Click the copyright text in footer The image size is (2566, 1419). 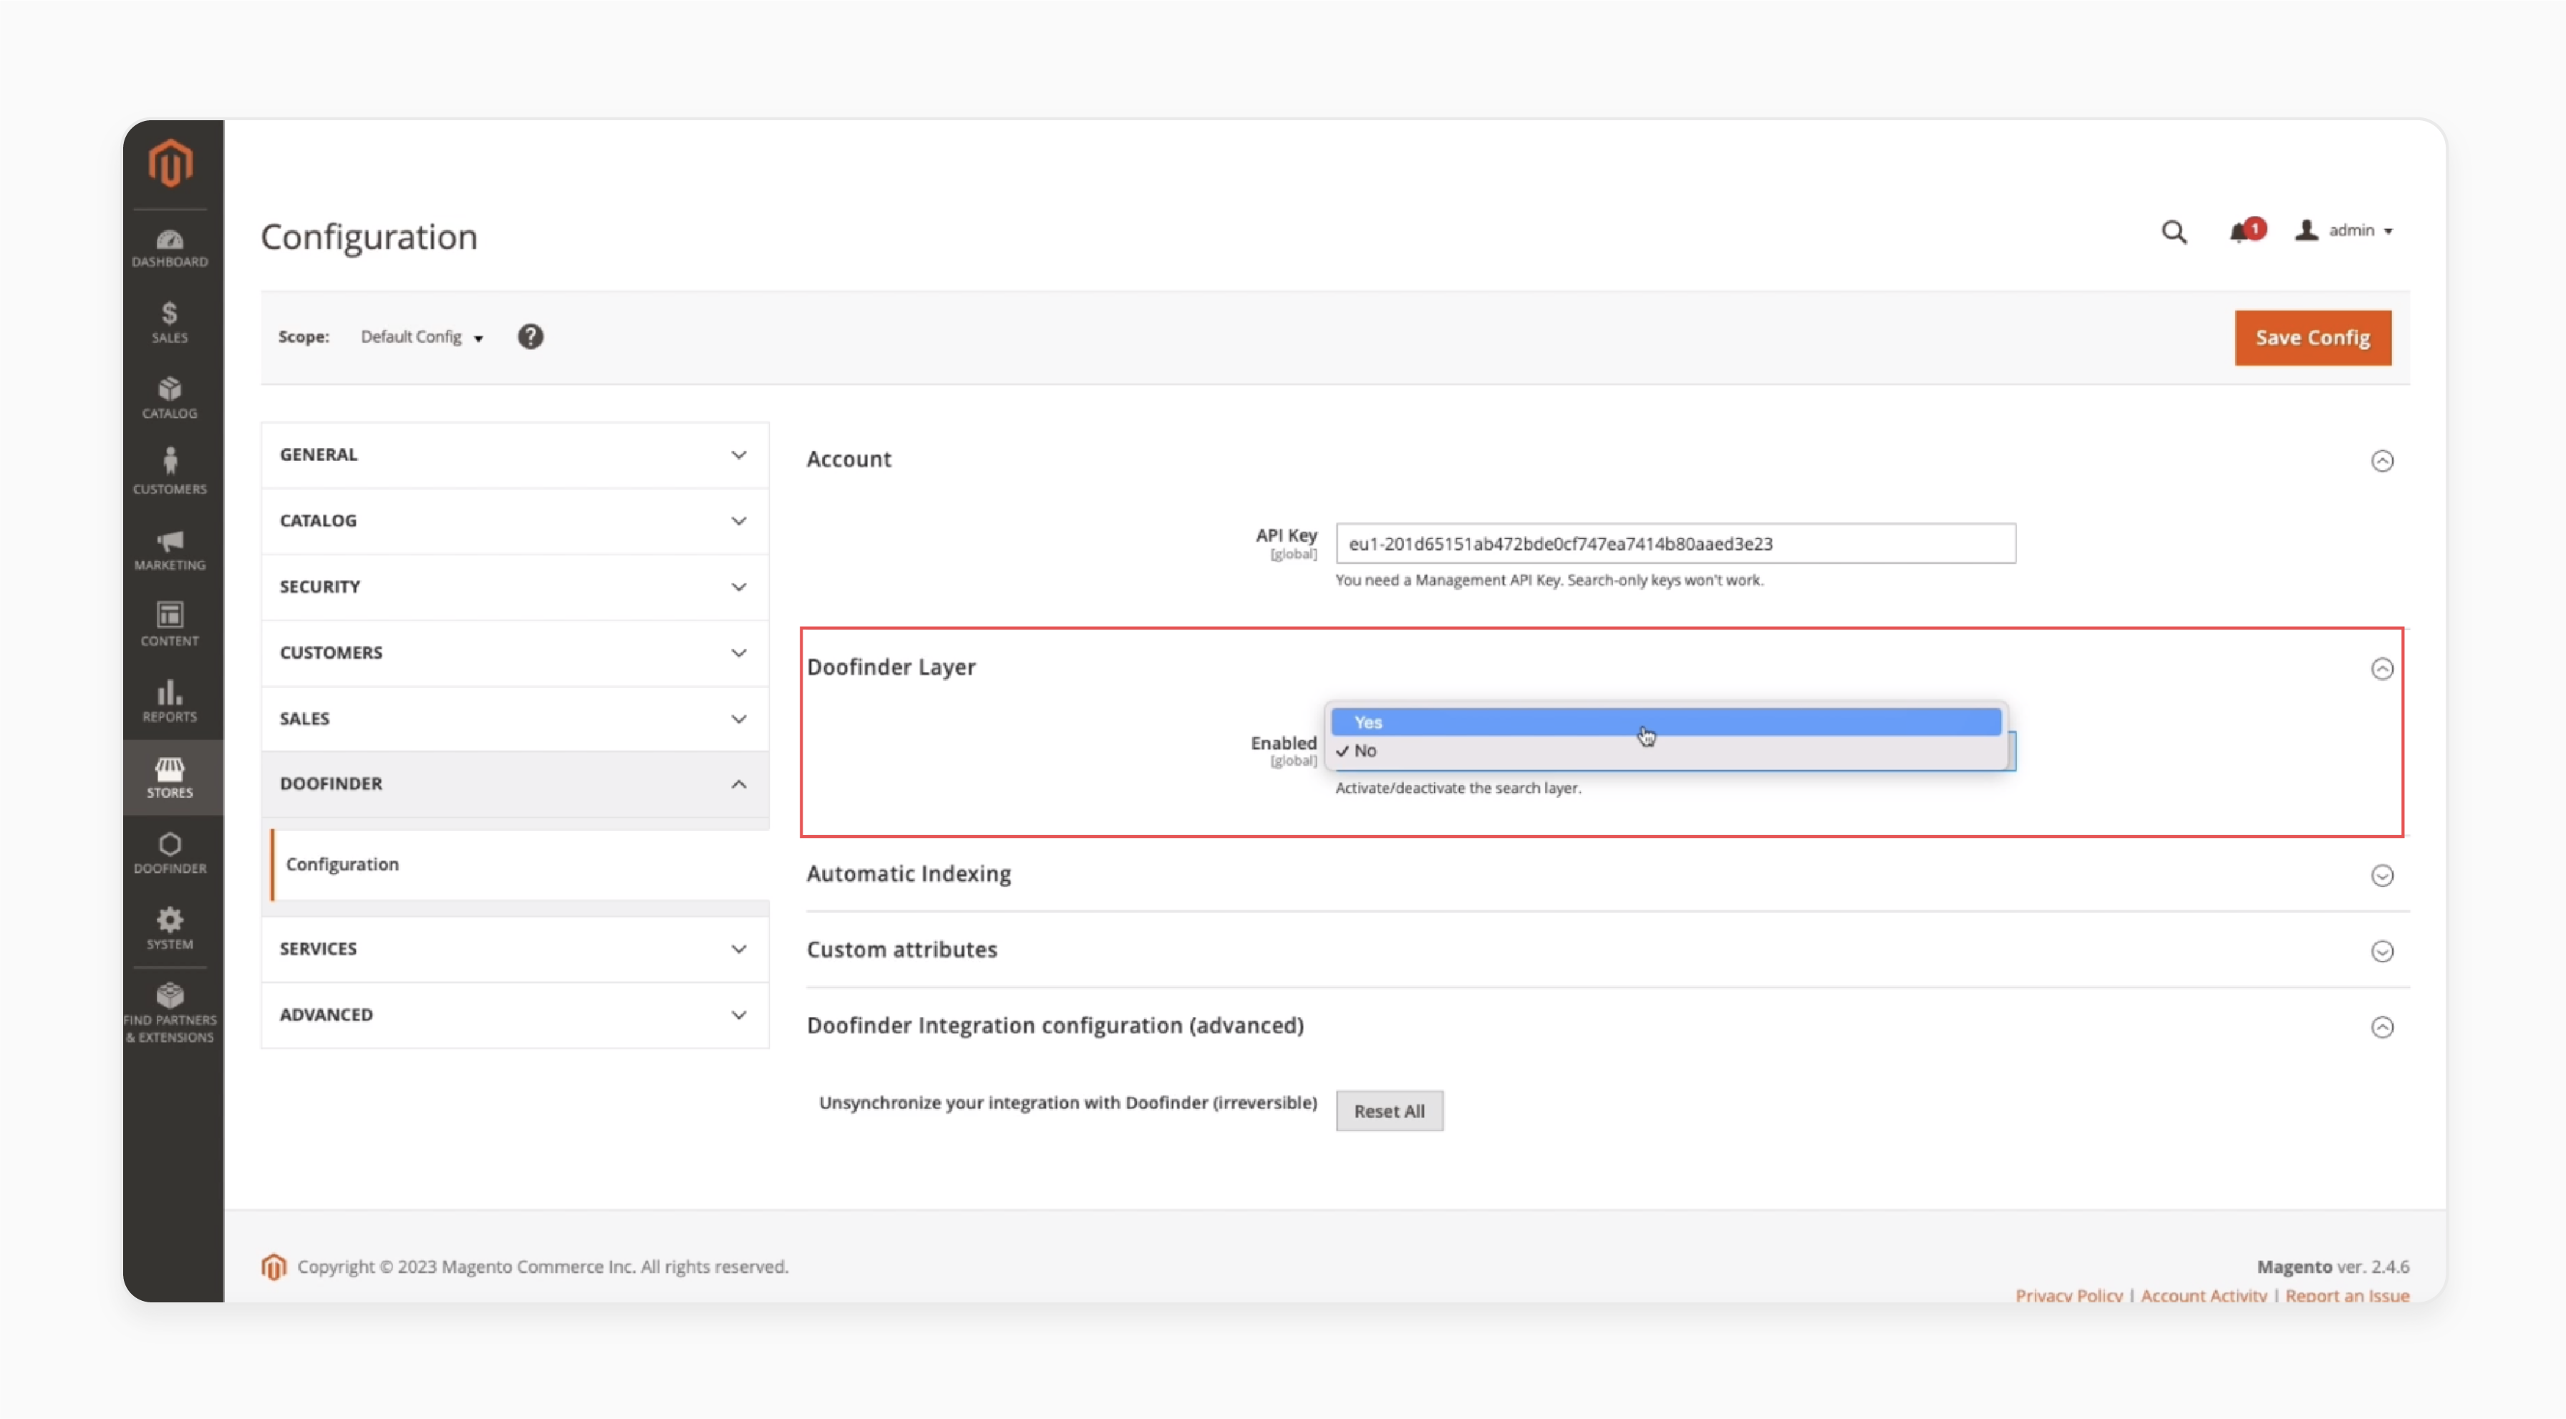click(x=543, y=1267)
